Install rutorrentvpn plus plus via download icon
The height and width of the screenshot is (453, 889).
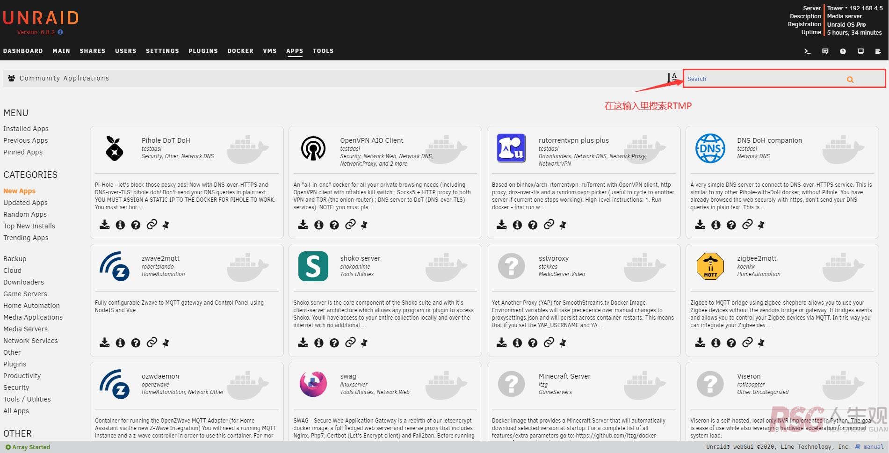point(501,225)
